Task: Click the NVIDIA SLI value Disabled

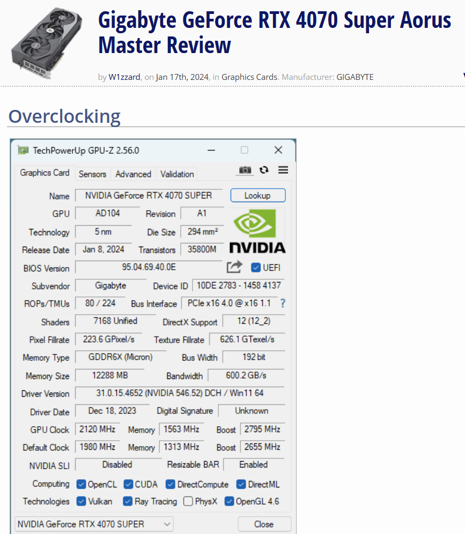Action: click(x=117, y=464)
